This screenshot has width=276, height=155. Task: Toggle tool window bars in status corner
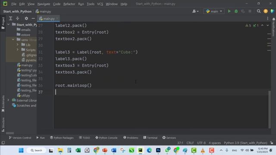click(3, 143)
